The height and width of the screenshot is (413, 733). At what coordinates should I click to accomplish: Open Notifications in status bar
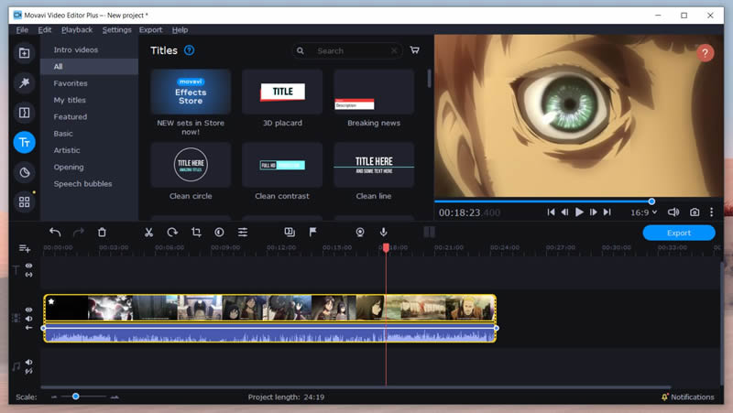688,397
